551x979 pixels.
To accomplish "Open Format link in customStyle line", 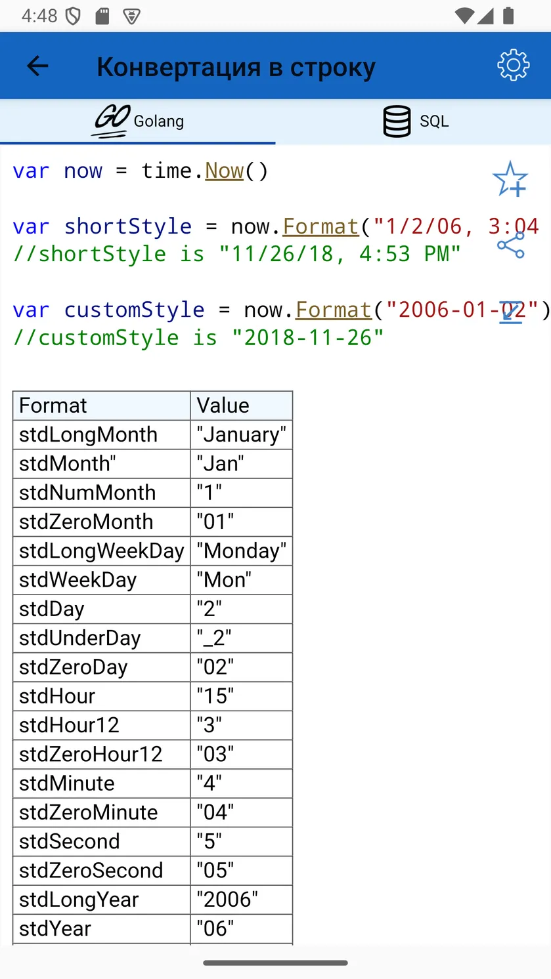I will pos(334,310).
